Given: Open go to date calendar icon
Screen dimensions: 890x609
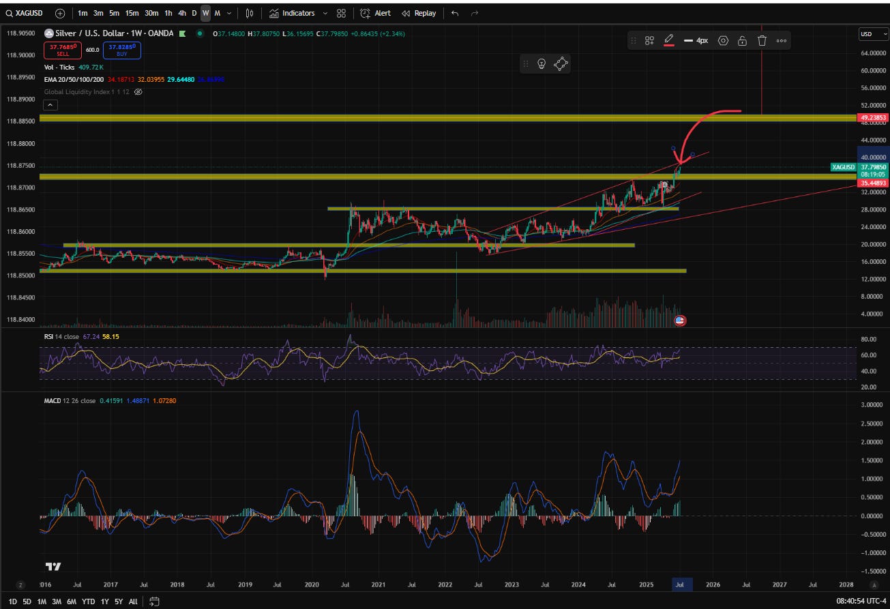Looking at the screenshot, I should click(154, 601).
